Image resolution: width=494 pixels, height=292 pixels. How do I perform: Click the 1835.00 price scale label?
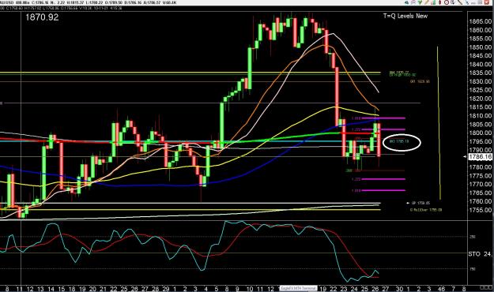(481, 73)
